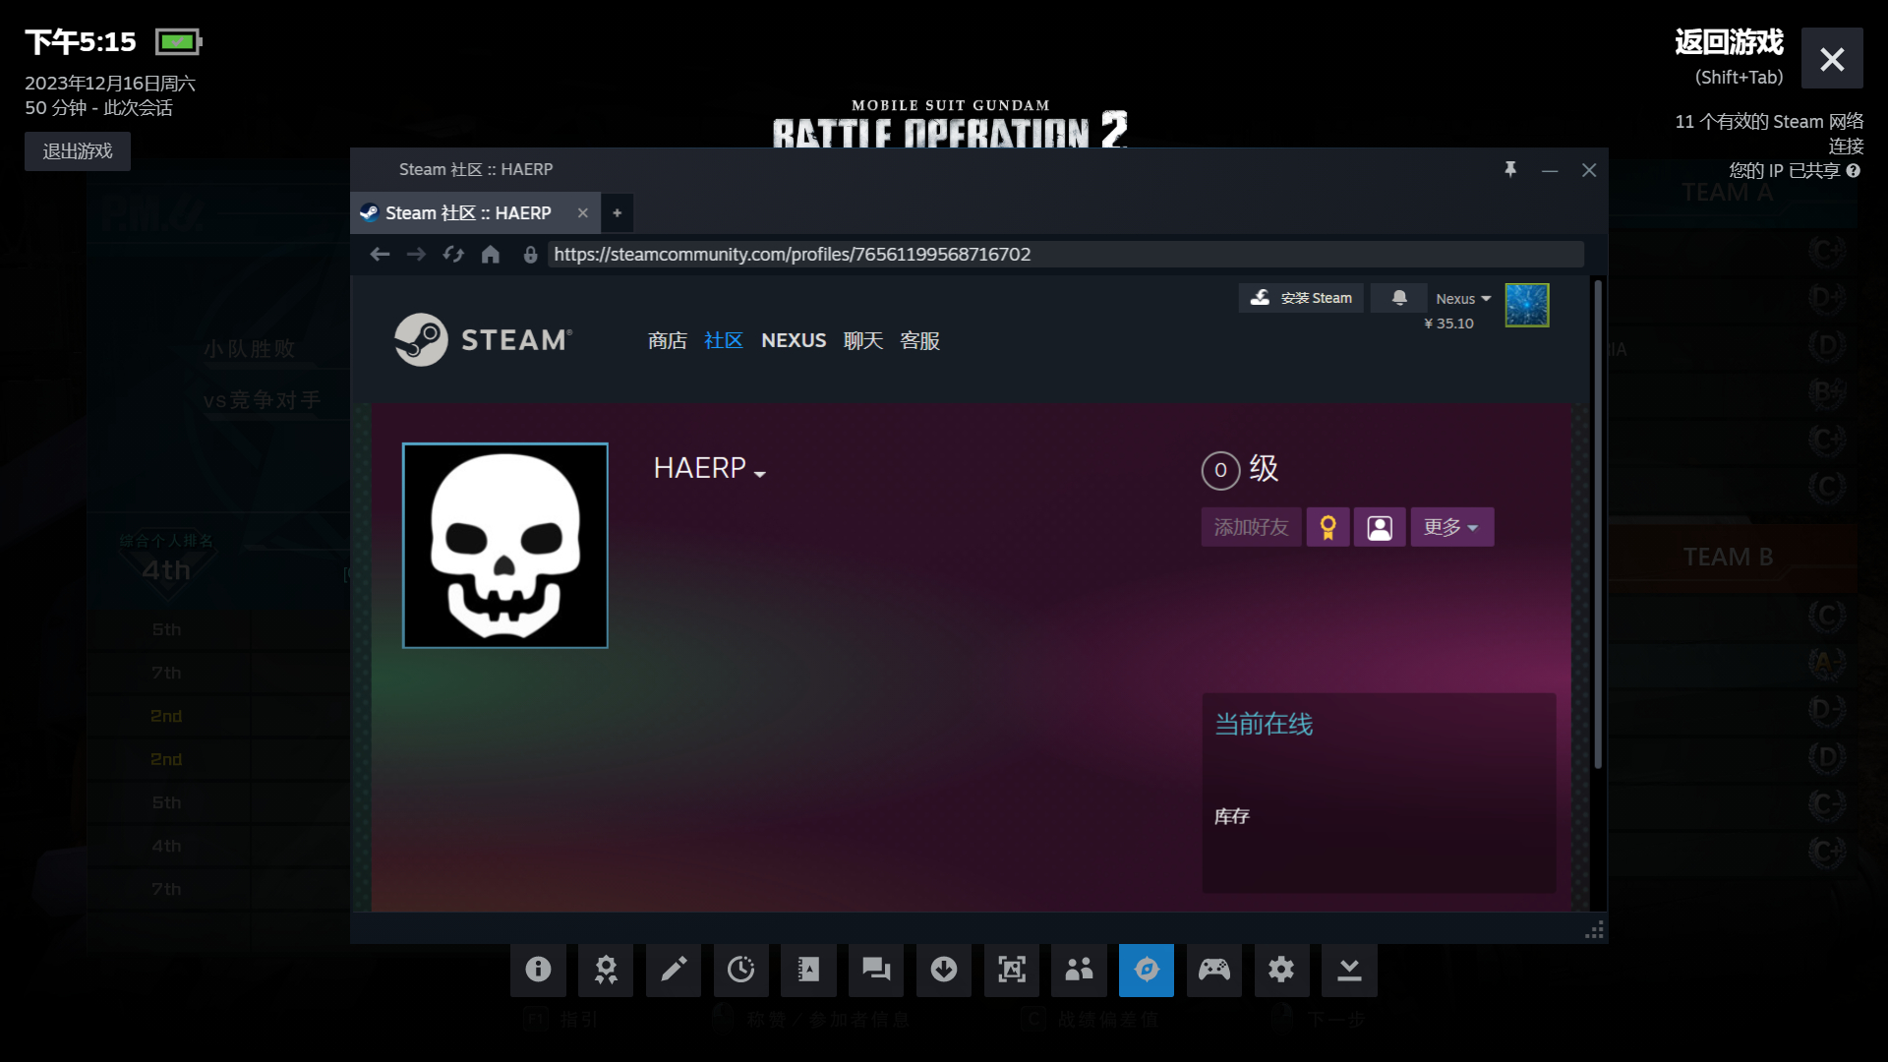Image resolution: width=1888 pixels, height=1062 pixels.
Task: Open the guides book icon
Action: (x=808, y=970)
